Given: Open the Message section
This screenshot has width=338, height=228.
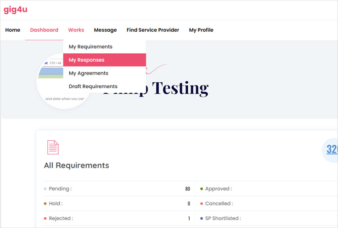Looking at the screenshot, I should point(105,30).
